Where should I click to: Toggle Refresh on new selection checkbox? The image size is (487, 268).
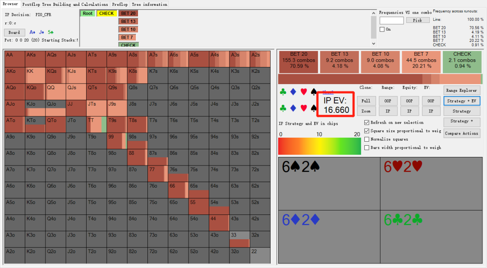[x=367, y=122]
